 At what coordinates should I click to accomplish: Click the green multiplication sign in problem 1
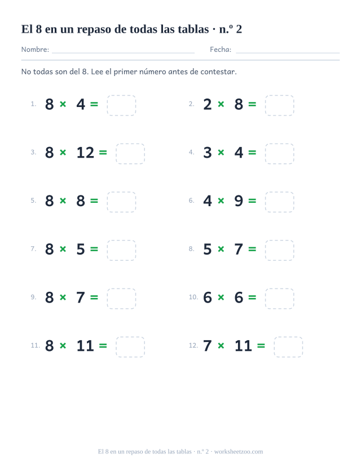coord(63,104)
